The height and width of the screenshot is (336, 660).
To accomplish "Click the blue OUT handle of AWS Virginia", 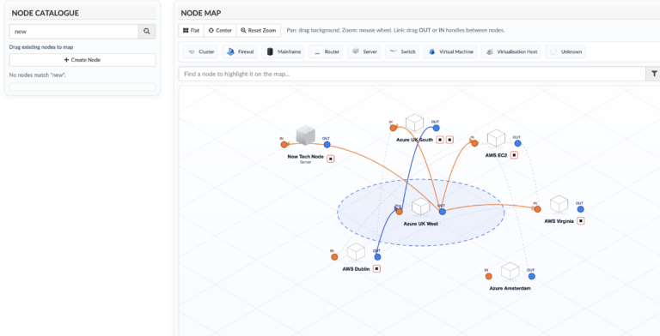I will pos(580,209).
